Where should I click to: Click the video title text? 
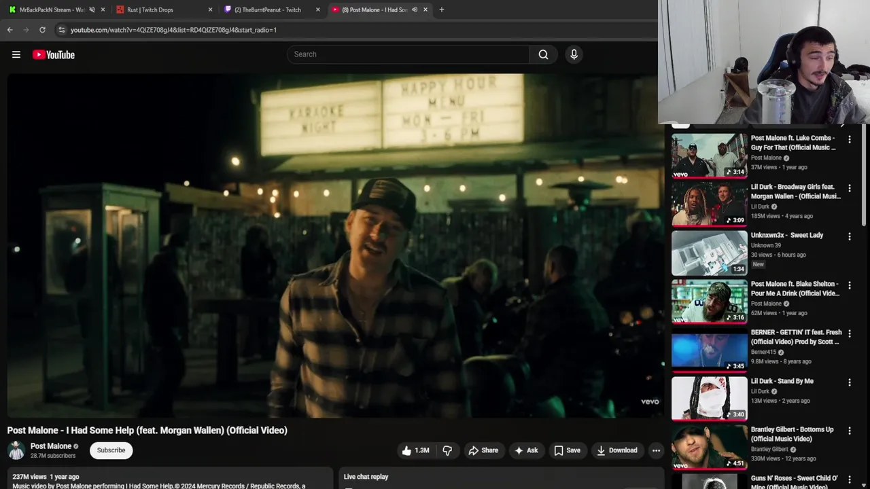click(x=147, y=430)
